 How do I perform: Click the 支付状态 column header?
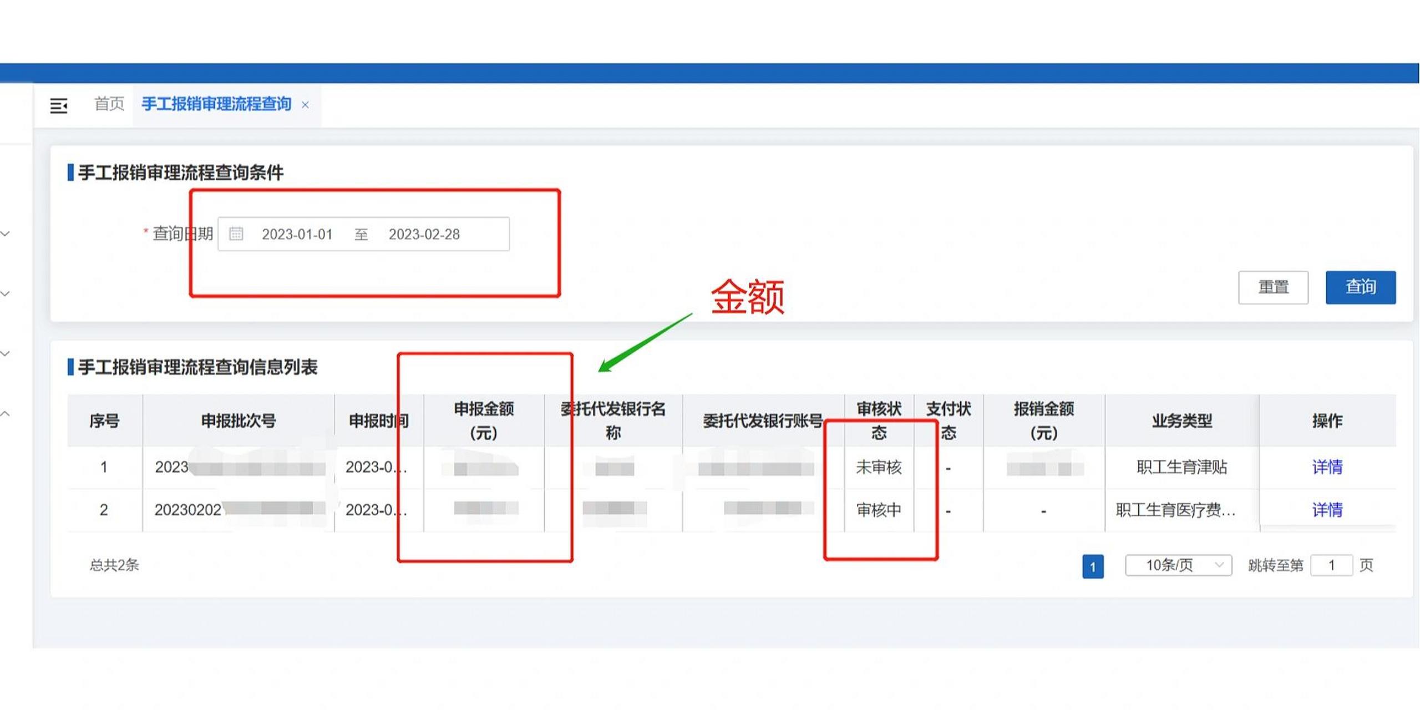tap(948, 421)
